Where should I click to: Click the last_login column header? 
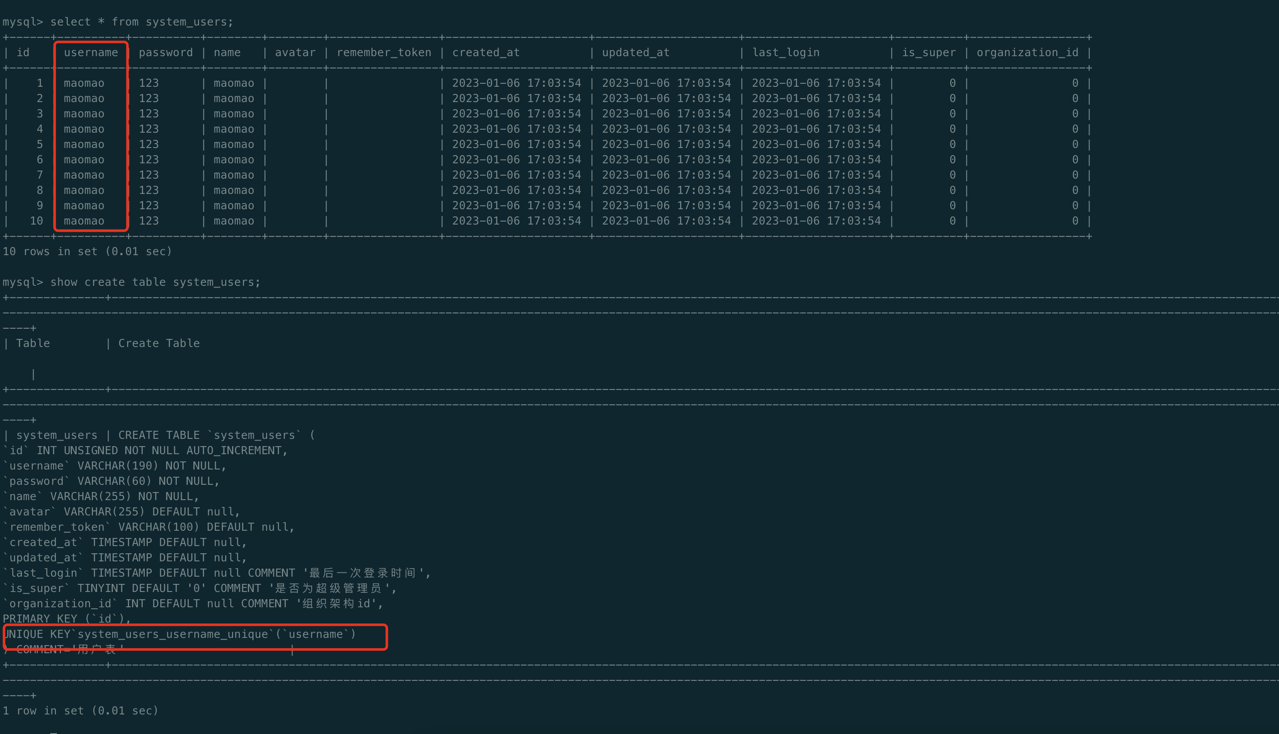click(x=786, y=52)
